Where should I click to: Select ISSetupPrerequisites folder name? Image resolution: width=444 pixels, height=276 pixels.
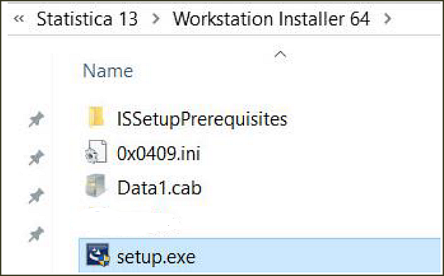[x=202, y=119]
